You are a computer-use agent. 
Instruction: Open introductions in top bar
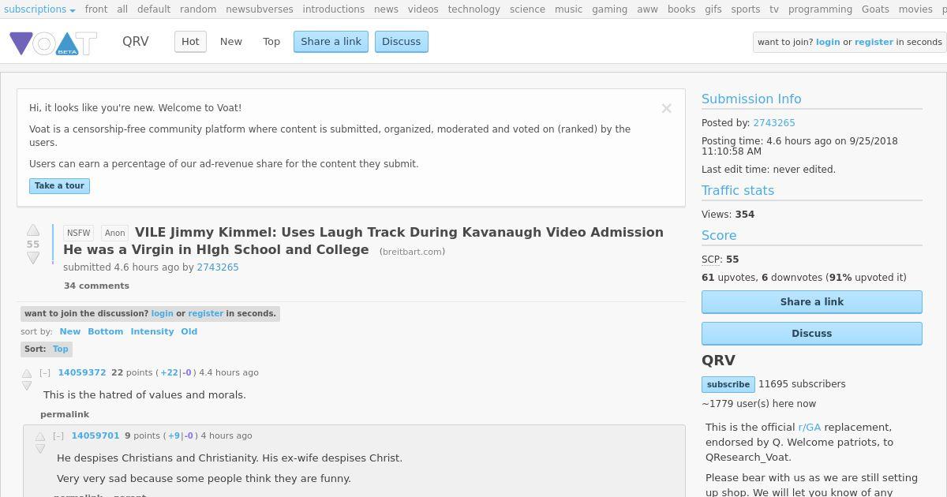pos(334,9)
